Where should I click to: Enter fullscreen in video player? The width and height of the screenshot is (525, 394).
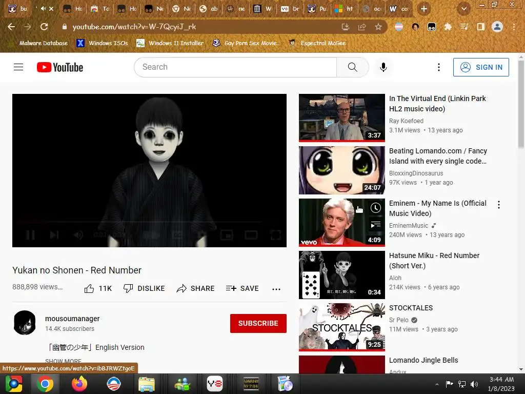(x=275, y=235)
